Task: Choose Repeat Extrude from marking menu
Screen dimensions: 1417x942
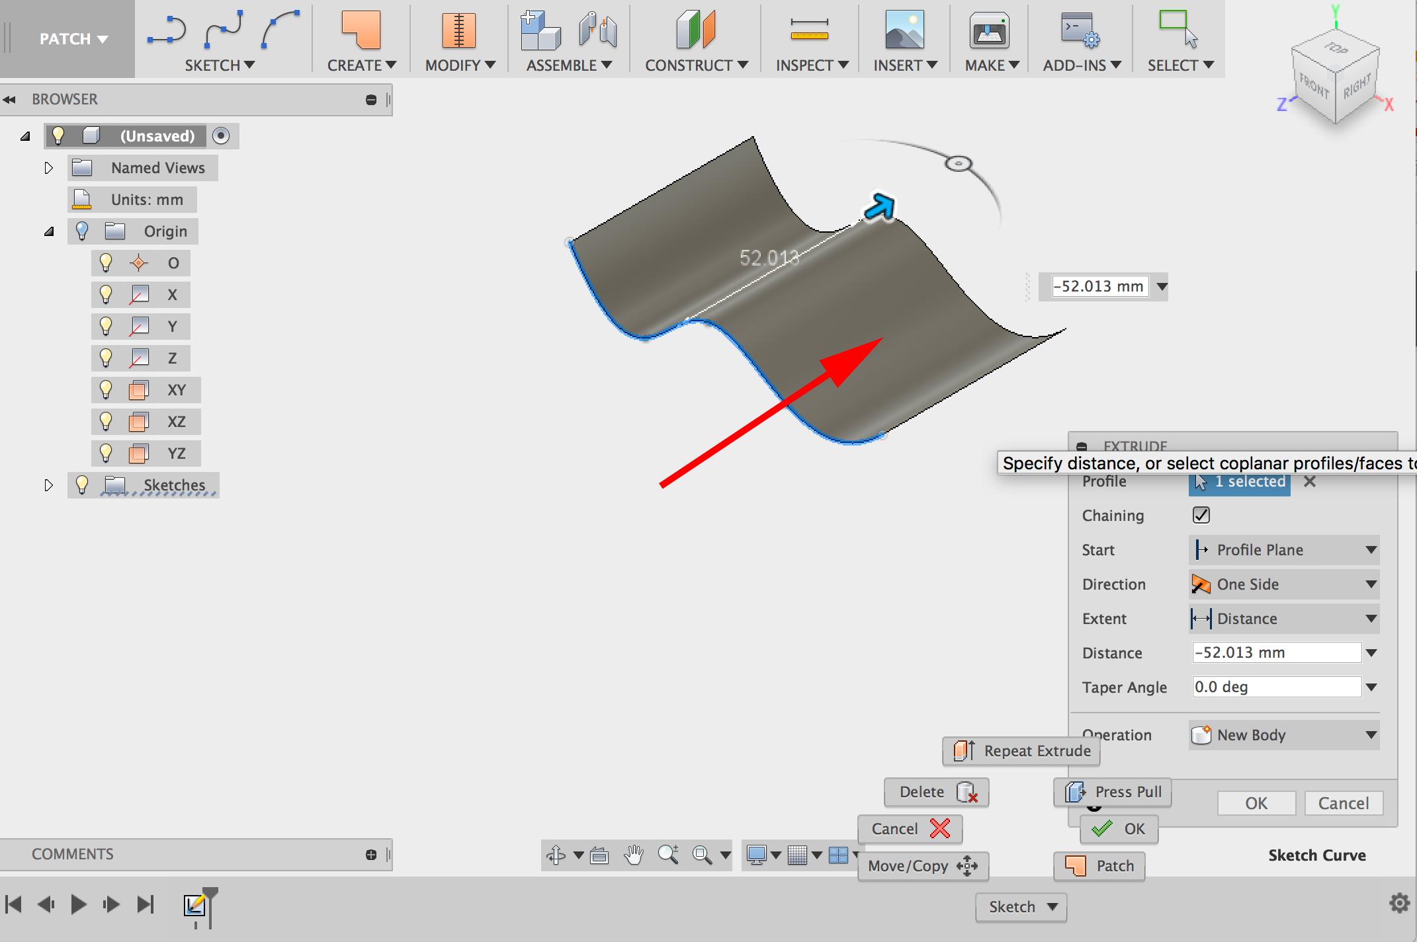Action: point(1021,751)
